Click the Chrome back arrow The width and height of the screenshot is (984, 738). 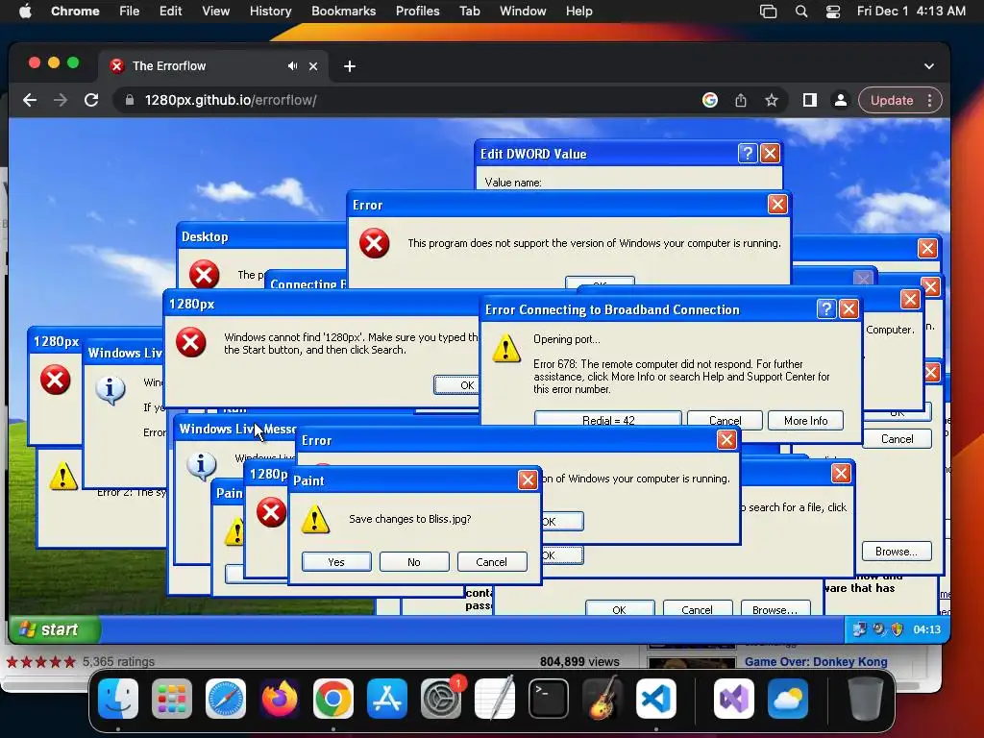coord(30,100)
